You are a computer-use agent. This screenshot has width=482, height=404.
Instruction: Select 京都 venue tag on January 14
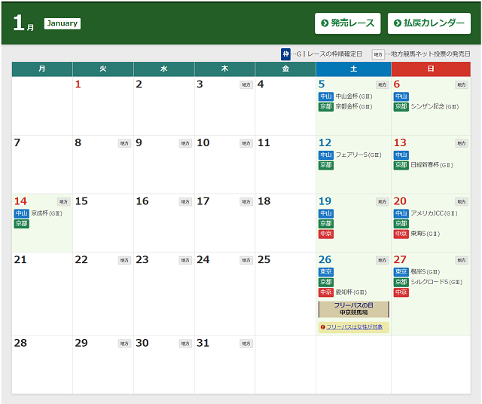click(22, 224)
